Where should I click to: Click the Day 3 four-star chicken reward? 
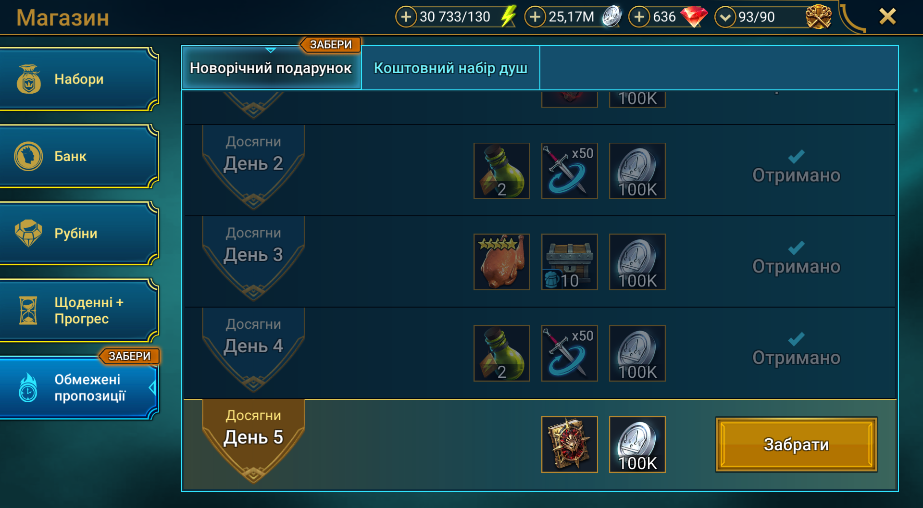coord(502,262)
